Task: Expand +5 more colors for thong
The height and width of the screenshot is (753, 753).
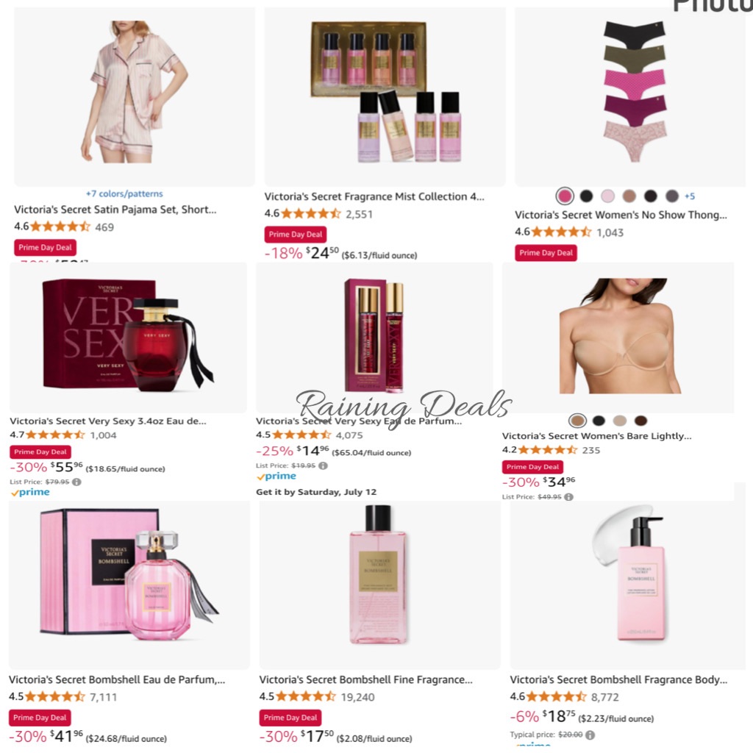Action: [690, 196]
